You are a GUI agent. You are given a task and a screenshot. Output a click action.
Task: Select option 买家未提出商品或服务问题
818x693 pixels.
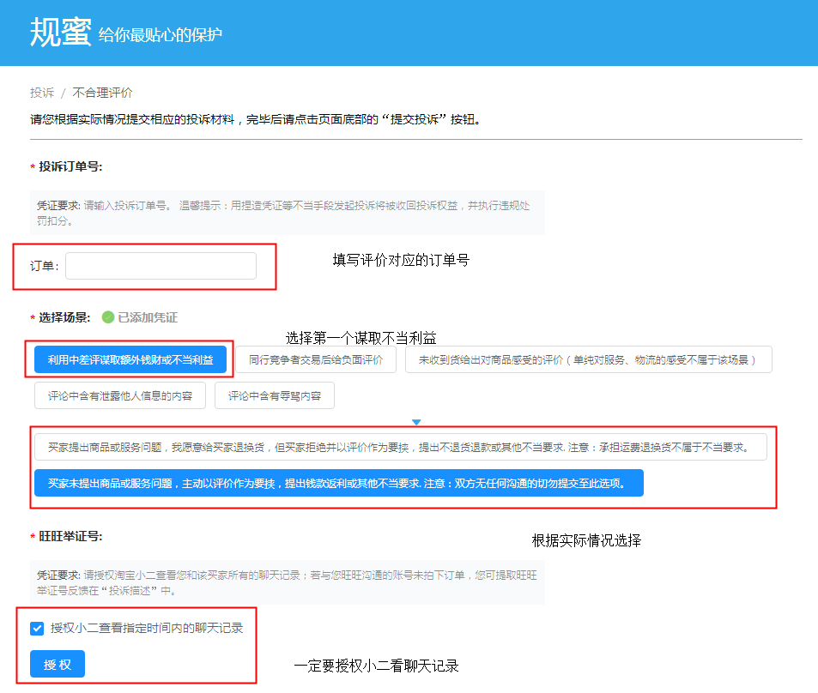[x=338, y=483]
